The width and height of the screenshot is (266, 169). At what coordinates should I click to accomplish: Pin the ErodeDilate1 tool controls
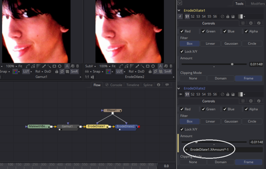tap(180, 16)
